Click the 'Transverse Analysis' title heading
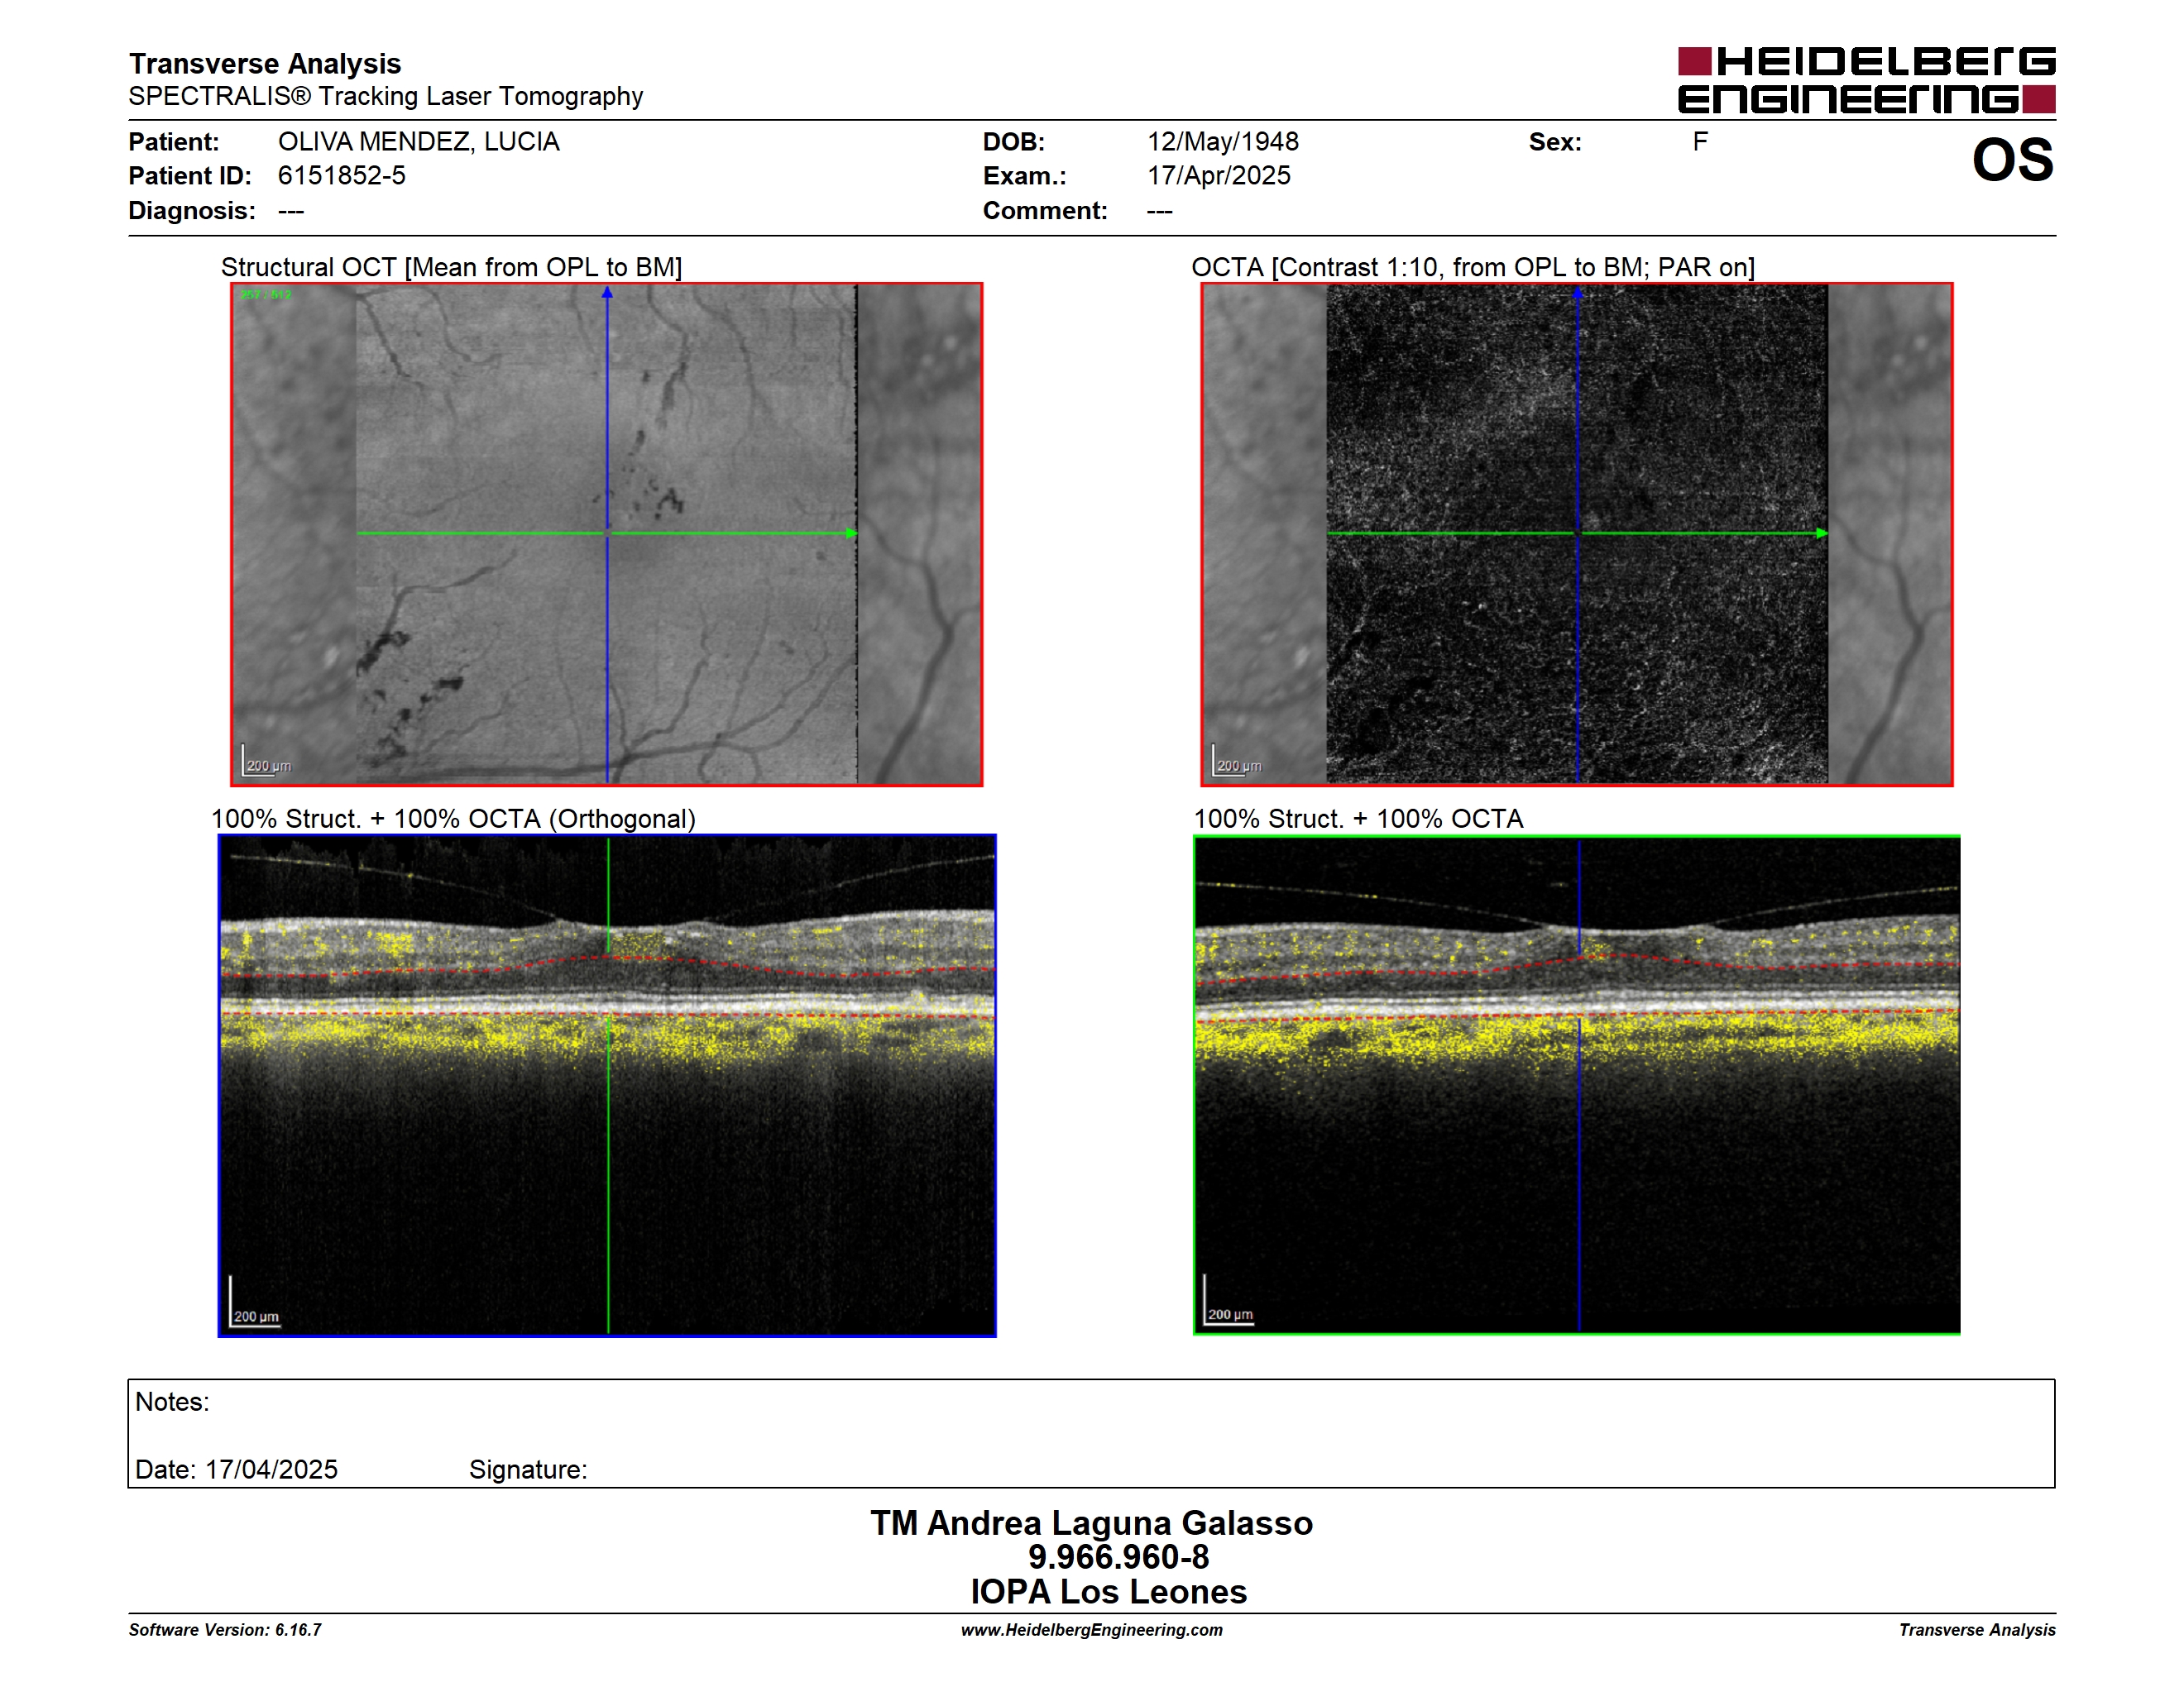 pos(265,63)
